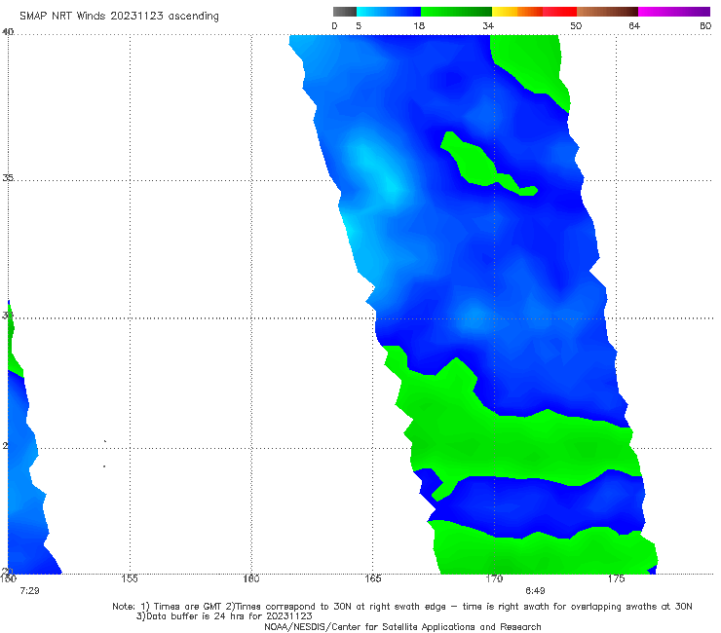Click the longitude label 155
The width and height of the screenshot is (721, 633).
130,578
